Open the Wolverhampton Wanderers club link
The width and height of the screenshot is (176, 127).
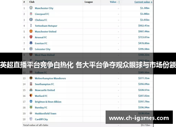click(x=50, y=78)
